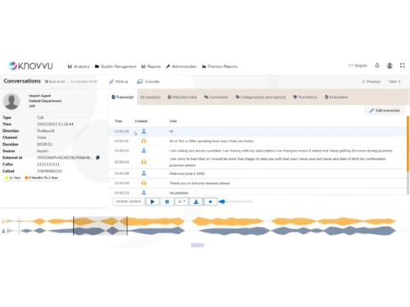410x307 pixels.
Task: Switch to the Evaluation tab
Action: pyautogui.click(x=336, y=97)
